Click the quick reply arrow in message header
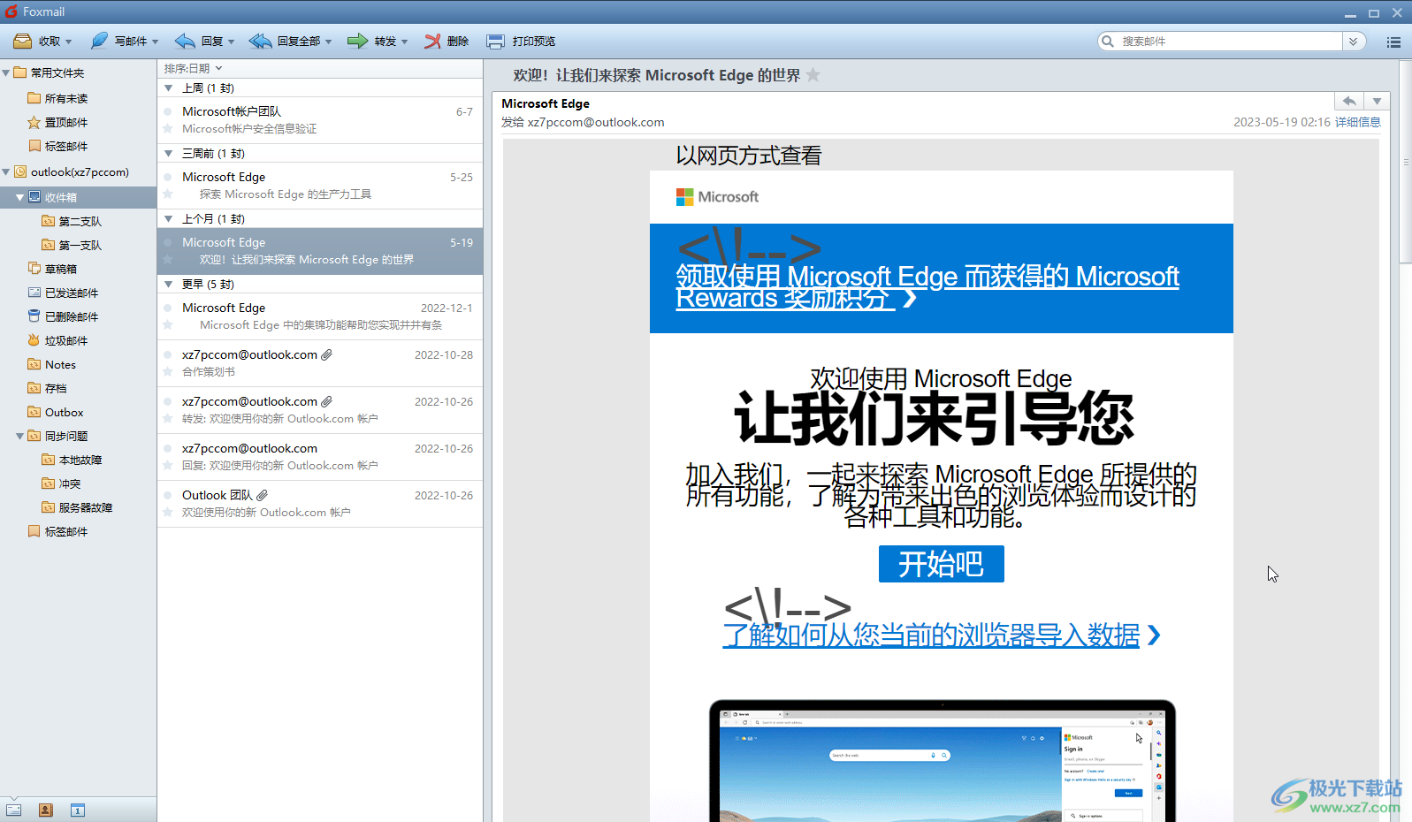This screenshot has height=822, width=1412. click(x=1349, y=101)
